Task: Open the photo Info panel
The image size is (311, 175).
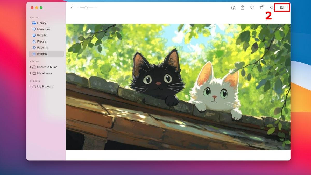Action: point(233,8)
